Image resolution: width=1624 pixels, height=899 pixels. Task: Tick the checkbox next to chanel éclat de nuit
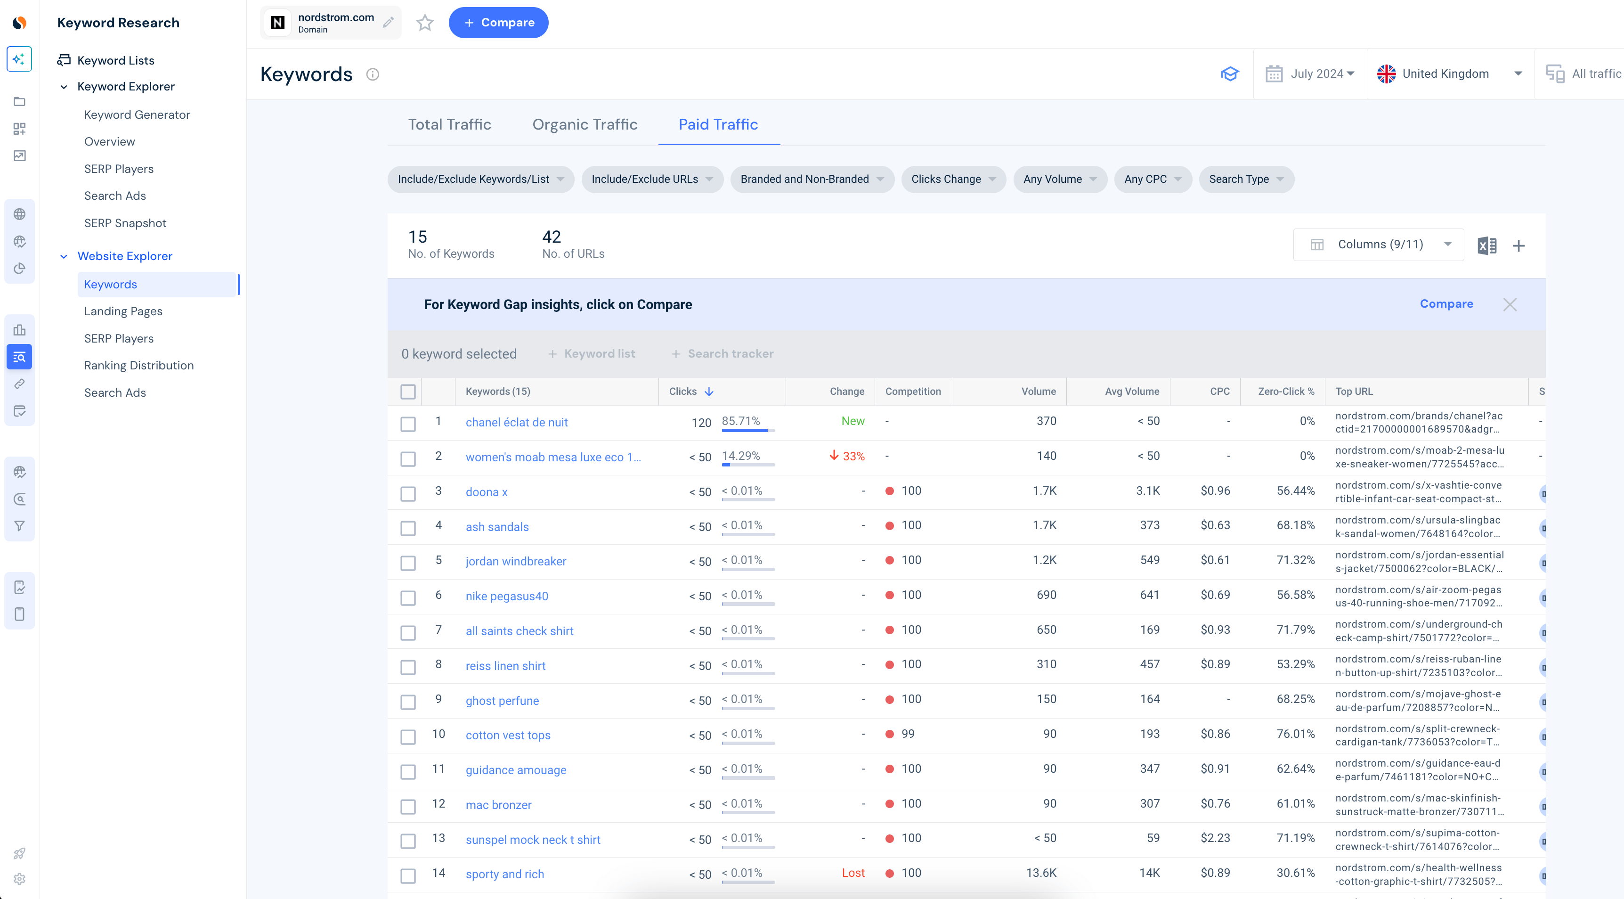pos(408,424)
